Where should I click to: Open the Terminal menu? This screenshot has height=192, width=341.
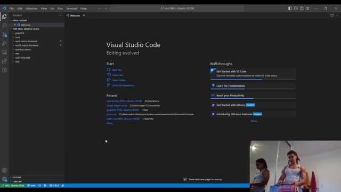tap(71, 9)
